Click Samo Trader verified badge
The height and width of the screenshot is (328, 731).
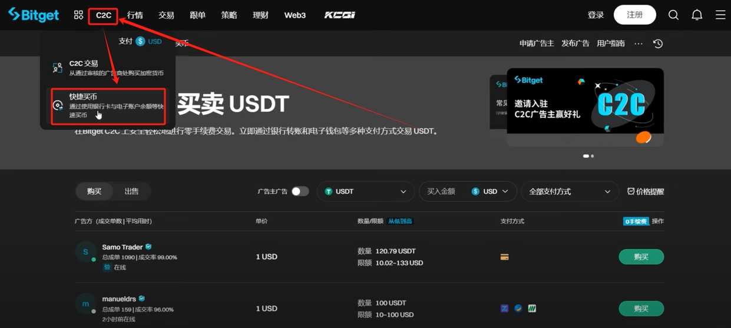coord(148,247)
